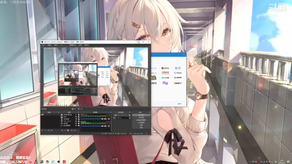Image resolution: width=292 pixels, height=164 pixels.
Task: Click the MOMO logo in the blue dialog
Action: click(178, 73)
